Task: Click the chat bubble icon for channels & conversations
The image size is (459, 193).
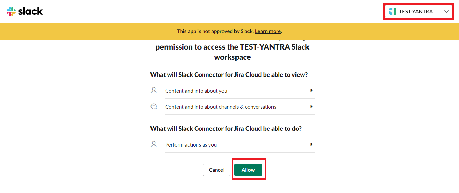Action: click(154, 107)
